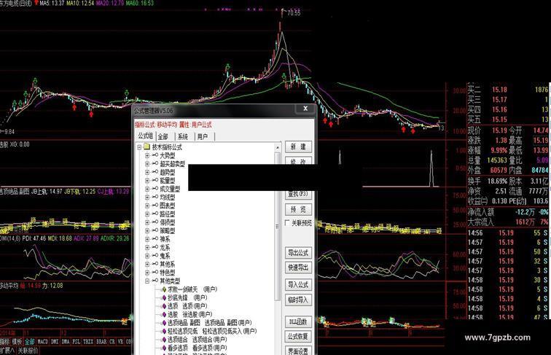Switch to the 用户 tab

[203, 137]
